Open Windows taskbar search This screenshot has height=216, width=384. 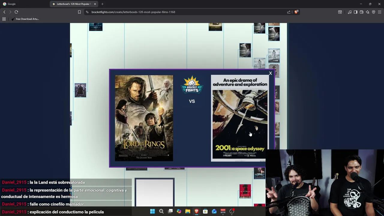161,211
